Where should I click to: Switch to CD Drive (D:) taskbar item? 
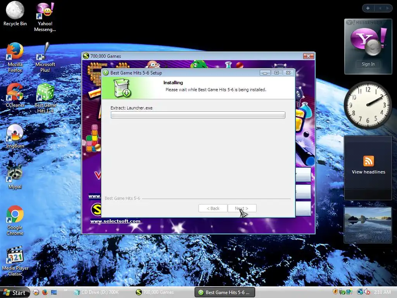pyautogui.click(x=97, y=292)
